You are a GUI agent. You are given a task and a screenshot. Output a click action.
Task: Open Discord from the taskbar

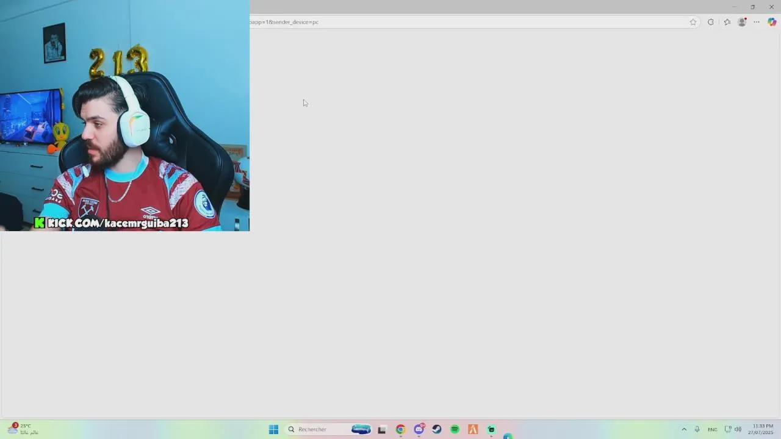tap(419, 429)
